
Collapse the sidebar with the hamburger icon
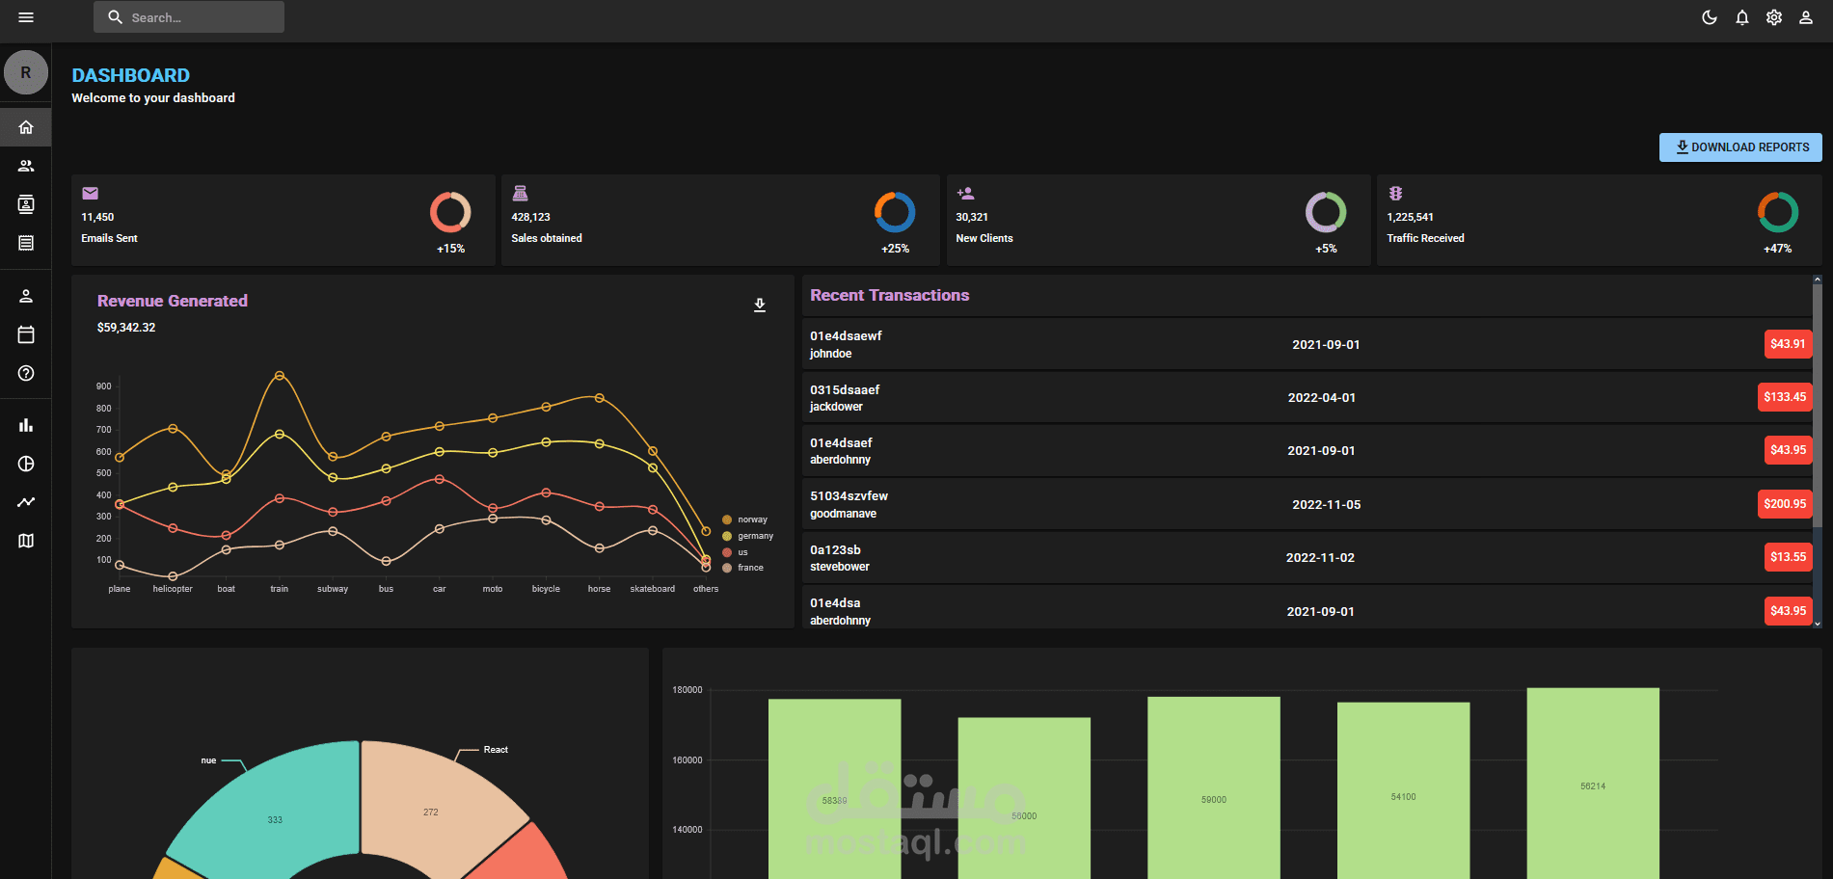tap(25, 16)
